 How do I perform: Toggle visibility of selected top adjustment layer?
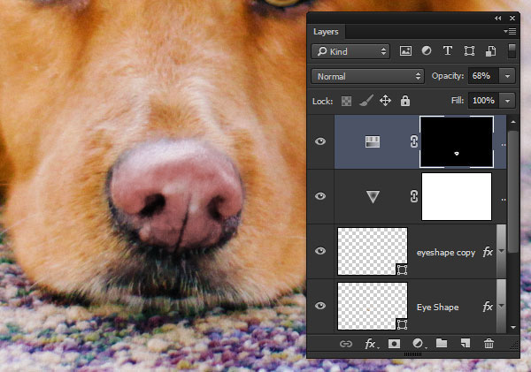coord(320,141)
